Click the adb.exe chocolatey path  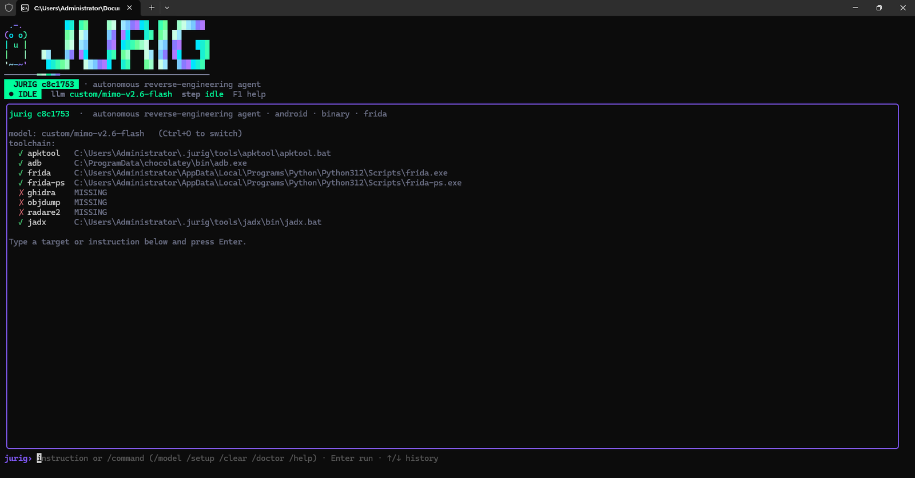tap(161, 163)
